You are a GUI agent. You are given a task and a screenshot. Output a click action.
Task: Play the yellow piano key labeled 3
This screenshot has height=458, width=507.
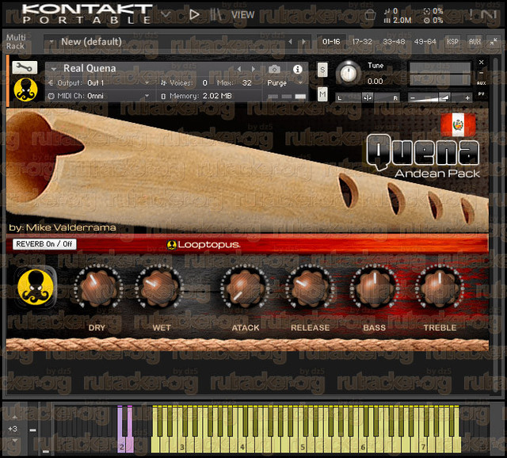pyautogui.click(x=182, y=445)
